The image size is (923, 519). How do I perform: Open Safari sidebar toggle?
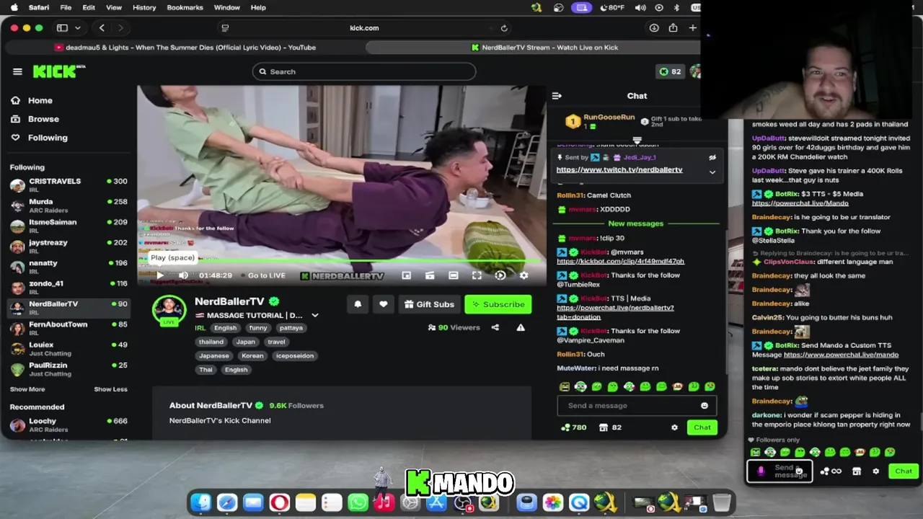[x=62, y=28]
